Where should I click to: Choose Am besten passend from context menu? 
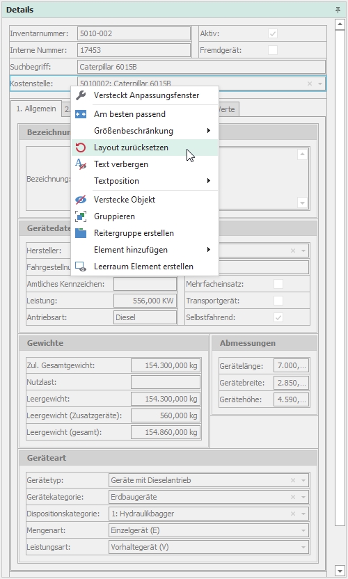pyautogui.click(x=145, y=114)
